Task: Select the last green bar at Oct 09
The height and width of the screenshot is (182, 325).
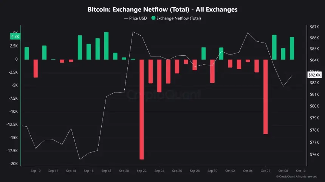Action: point(292,48)
